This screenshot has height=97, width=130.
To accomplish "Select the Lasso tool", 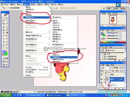I will (3, 21).
